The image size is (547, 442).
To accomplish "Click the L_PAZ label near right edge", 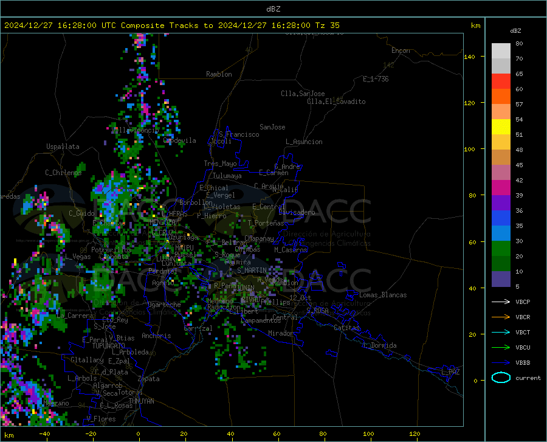I will 450,372.
